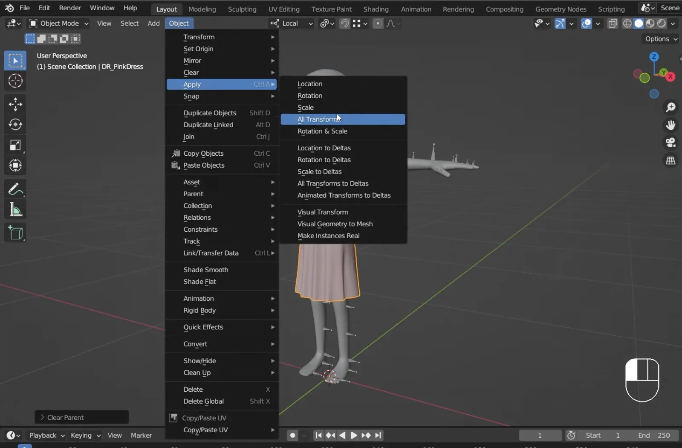
Task: Open the Playback dropdown
Action: [x=46, y=435]
